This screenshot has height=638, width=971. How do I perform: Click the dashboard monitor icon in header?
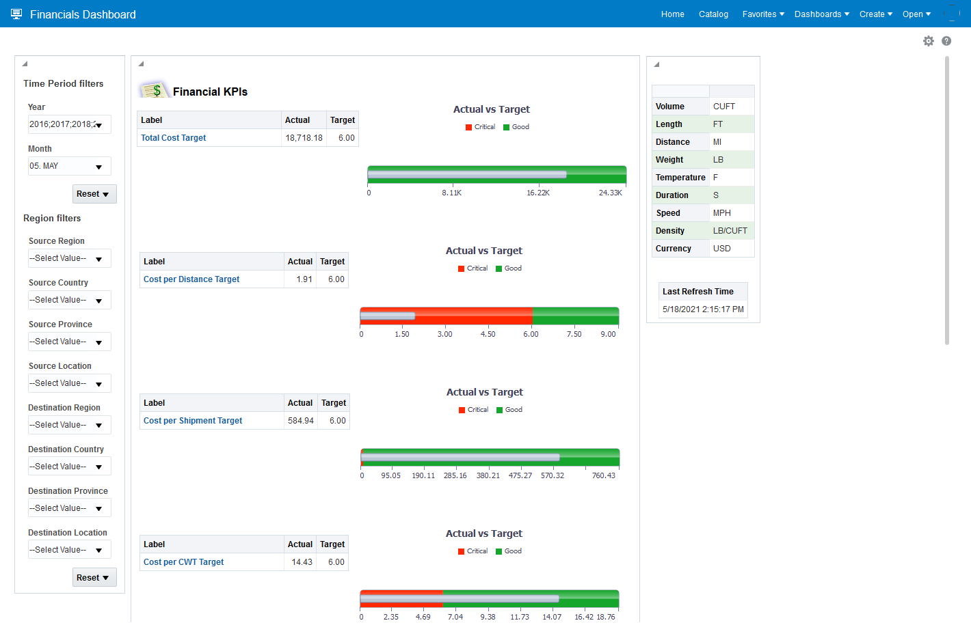16,14
